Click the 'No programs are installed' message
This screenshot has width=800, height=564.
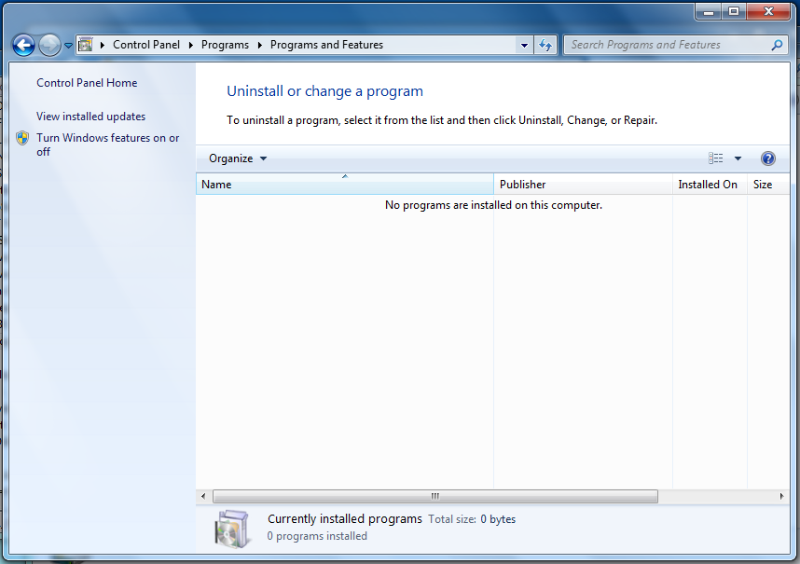coord(493,205)
